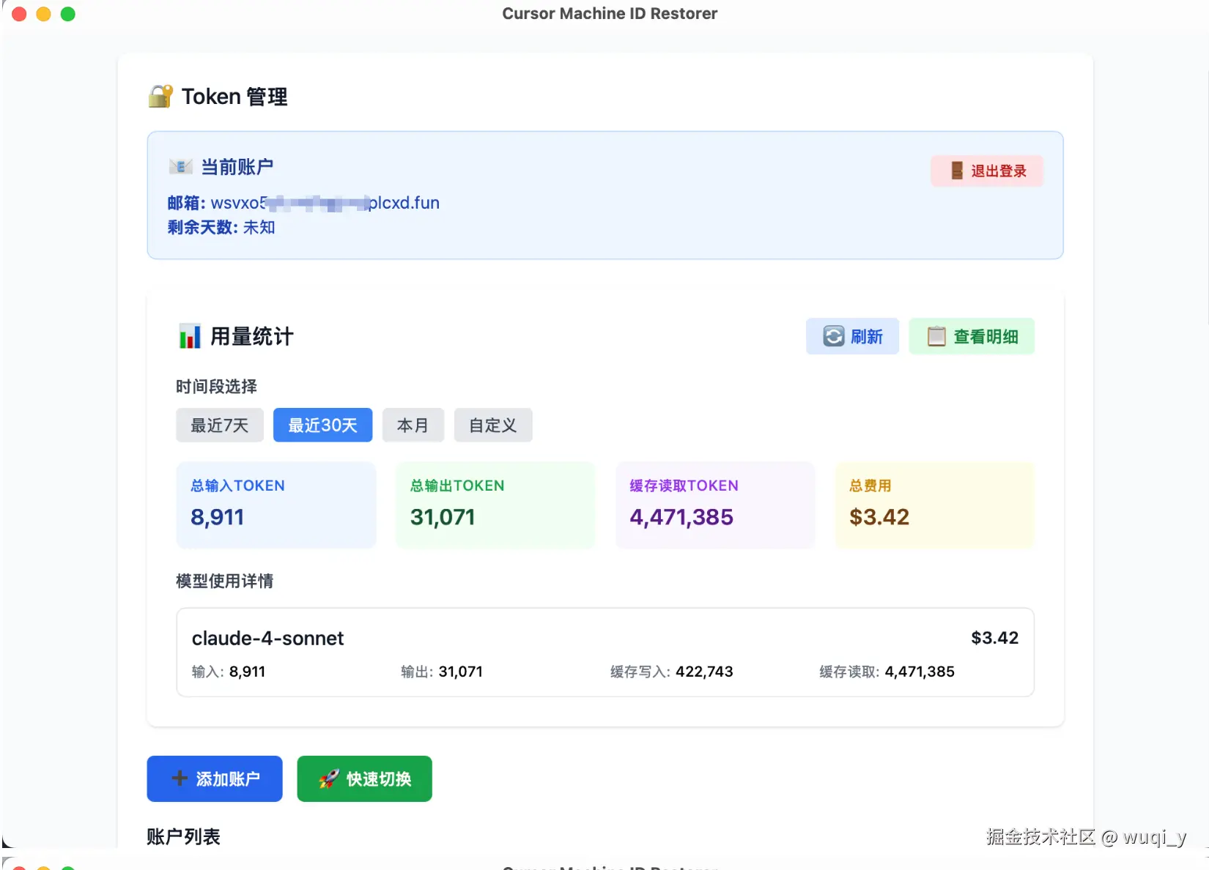Image resolution: width=1209 pixels, height=870 pixels.
Task: Click the mail icon next to 当前账户
Action: pyautogui.click(x=180, y=167)
